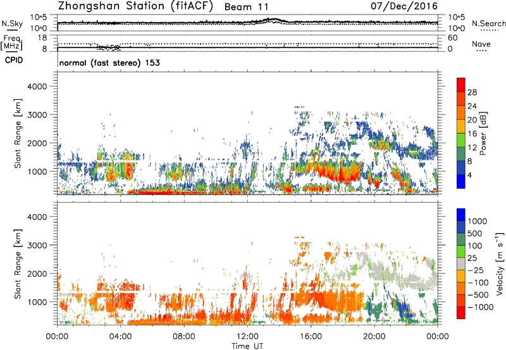
Task: Click the 'Beam 11' label
Action: click(246, 7)
